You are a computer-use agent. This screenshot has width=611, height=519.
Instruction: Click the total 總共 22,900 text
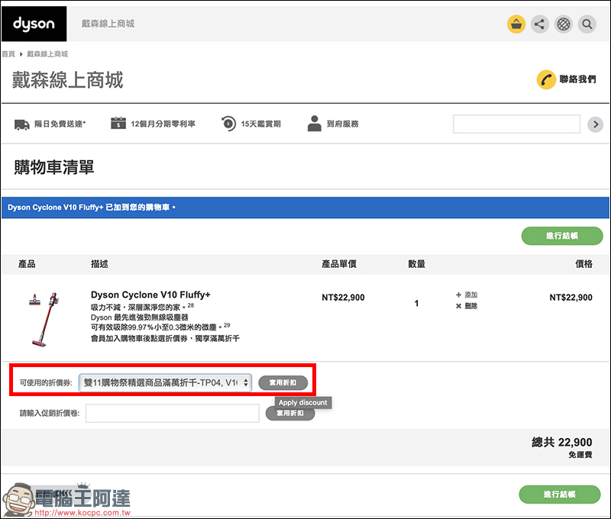pos(562,443)
